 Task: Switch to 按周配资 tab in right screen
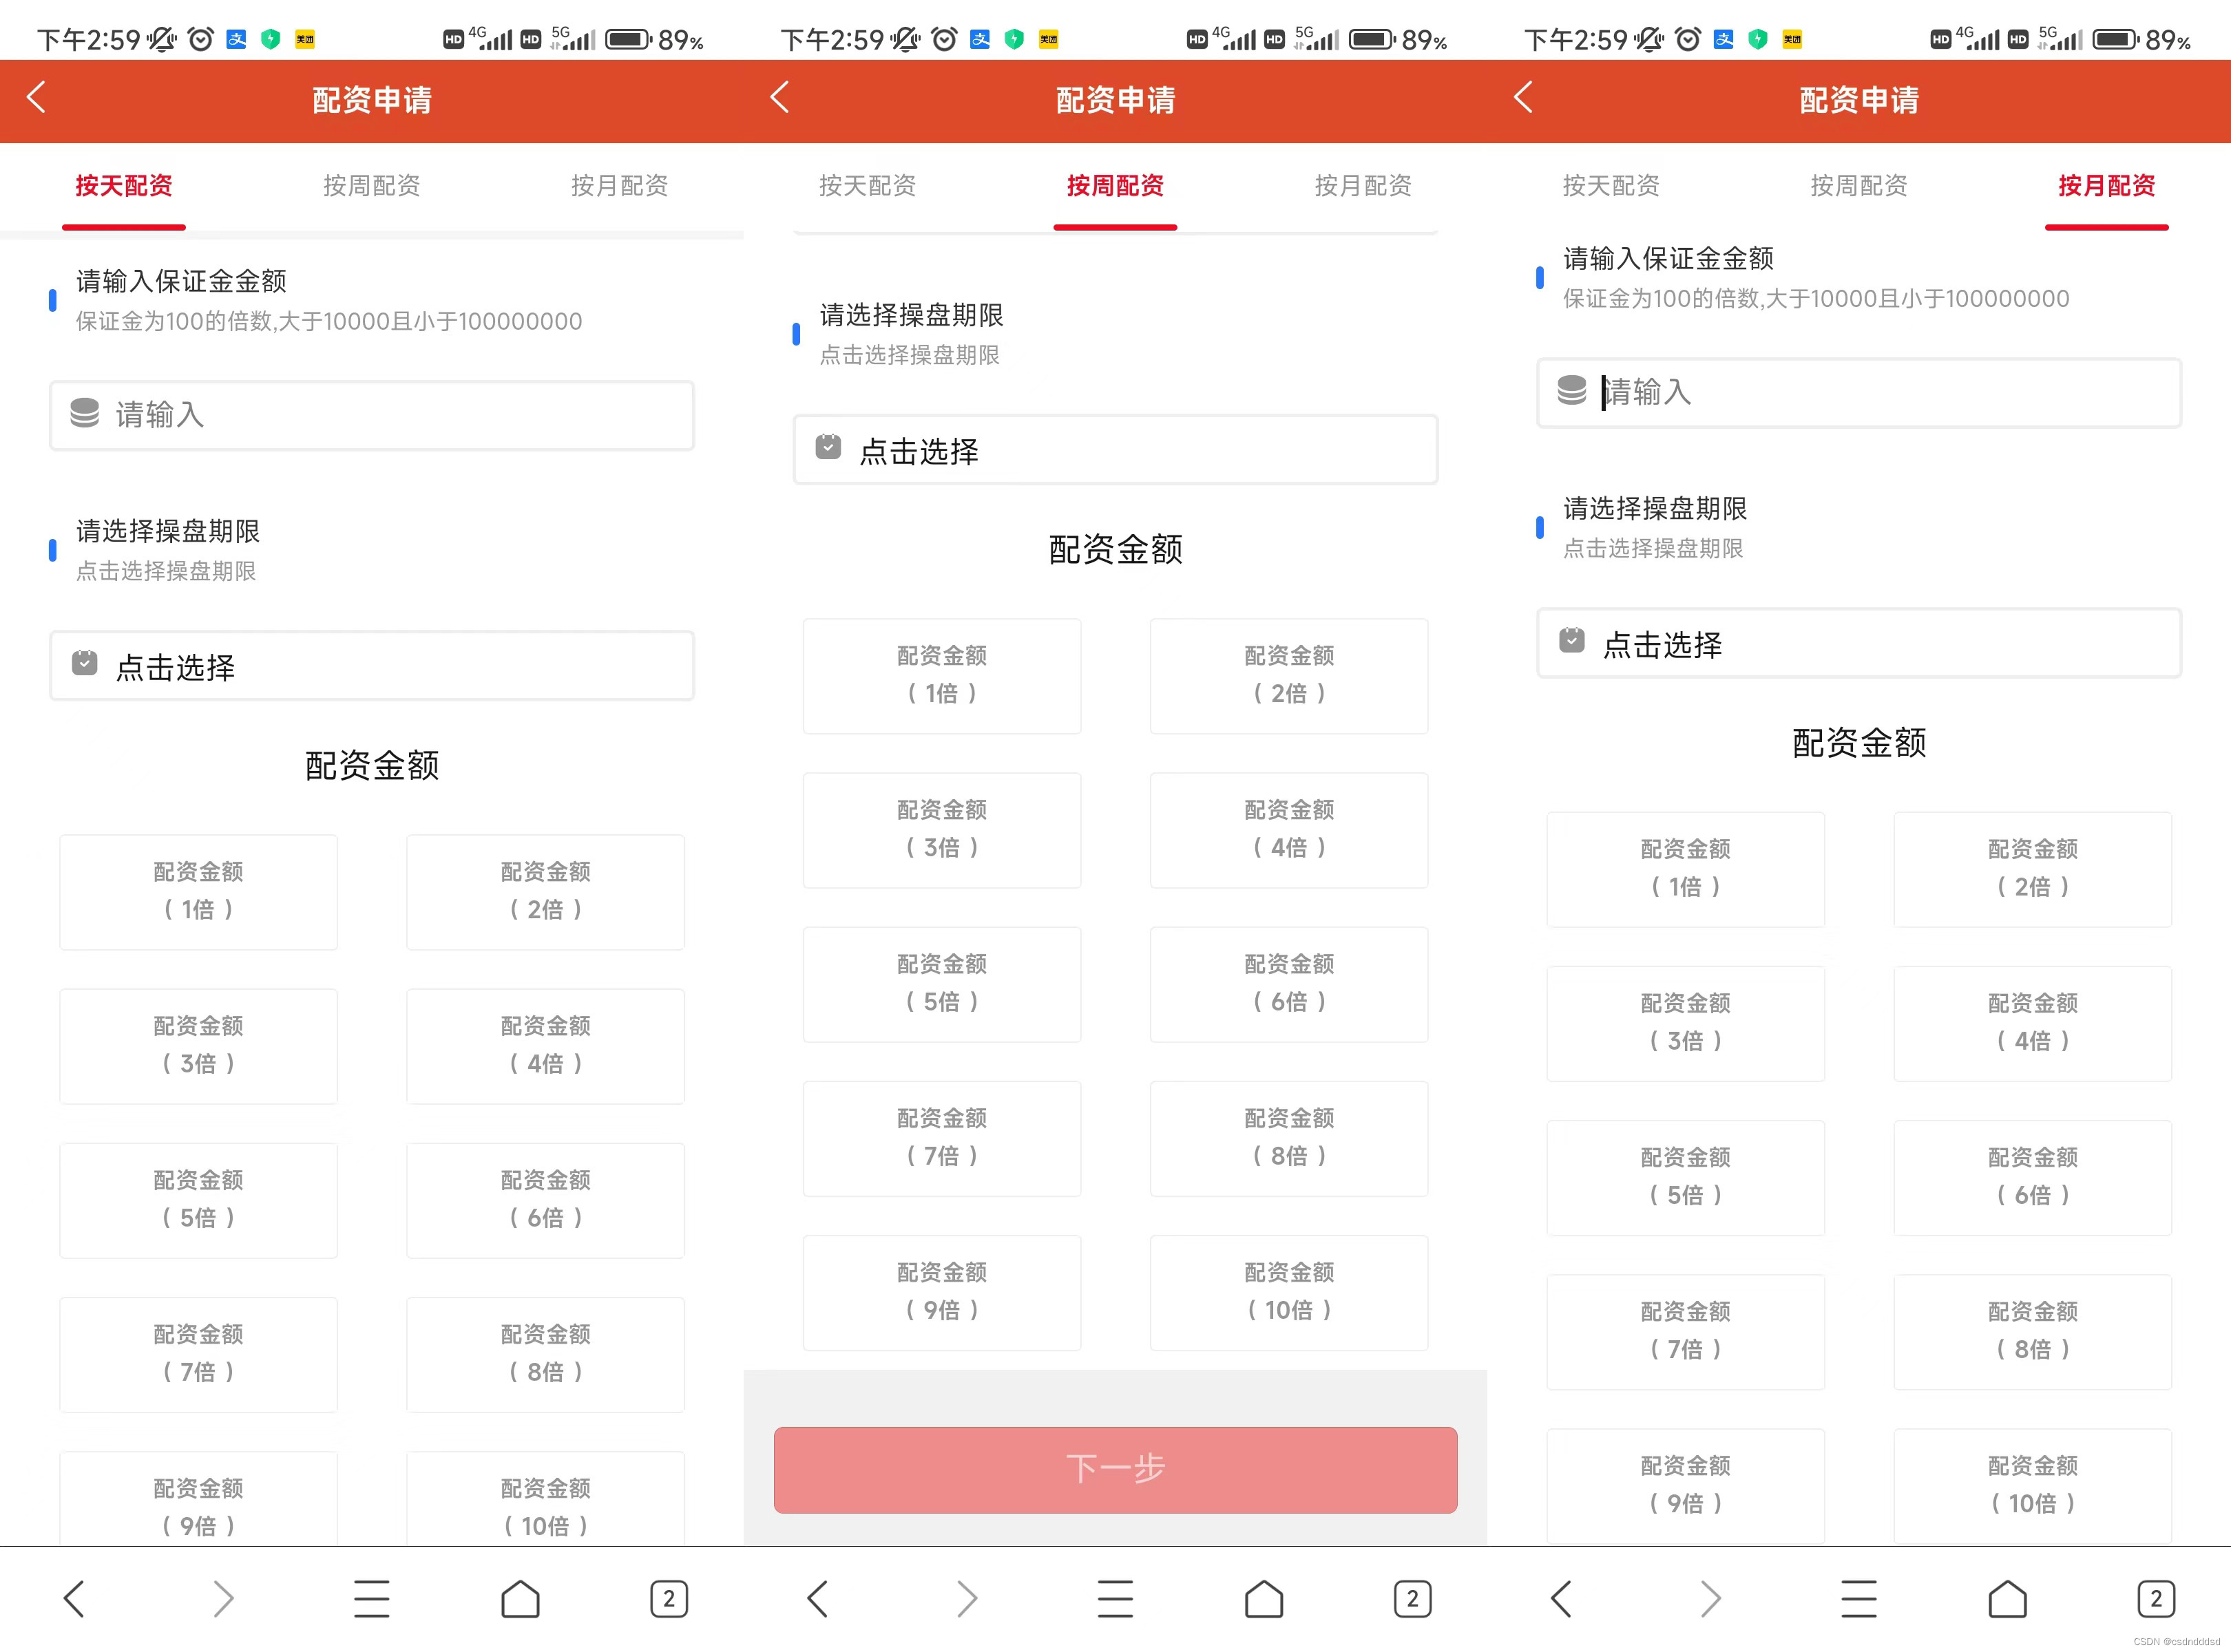[x=1859, y=185]
